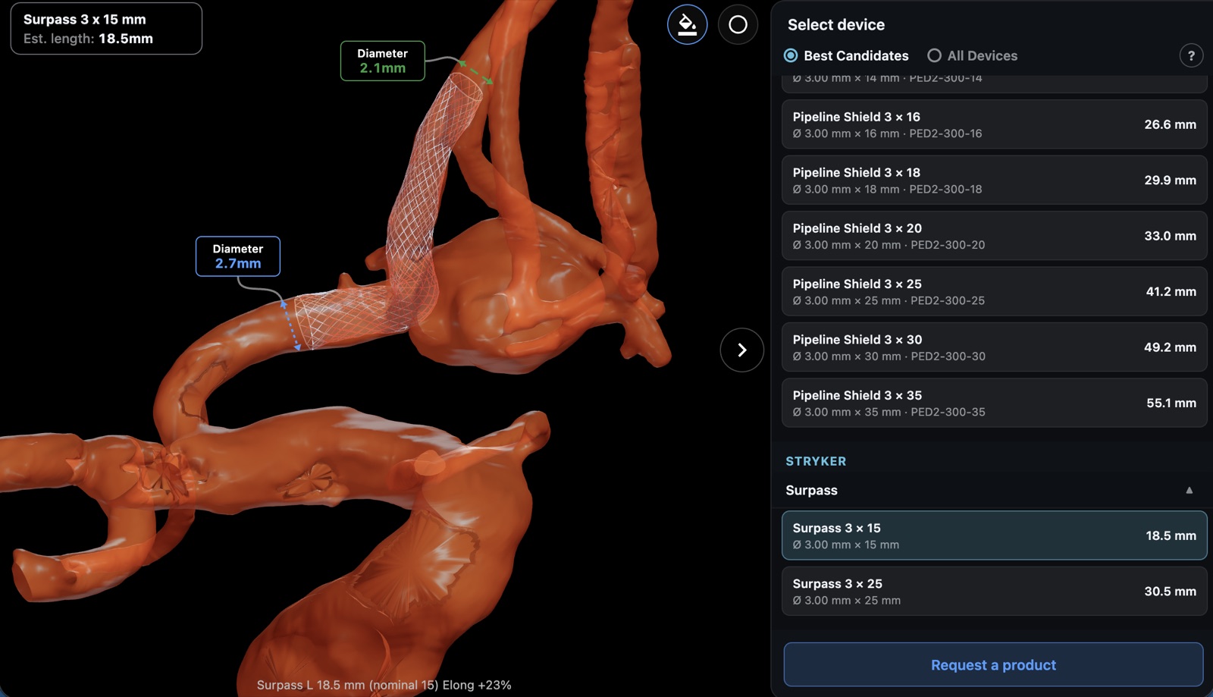Image resolution: width=1213 pixels, height=697 pixels.
Task: Select the All Devices radio button
Action: coord(934,55)
